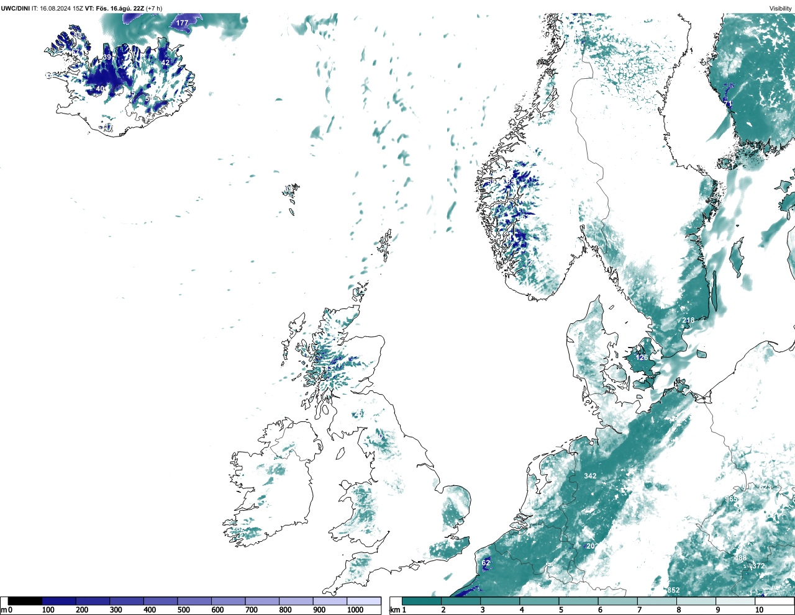Click the valid time 'Fös. 16.ágú. 22Z'
Viewport: 795px width, 615px height.
coord(120,9)
